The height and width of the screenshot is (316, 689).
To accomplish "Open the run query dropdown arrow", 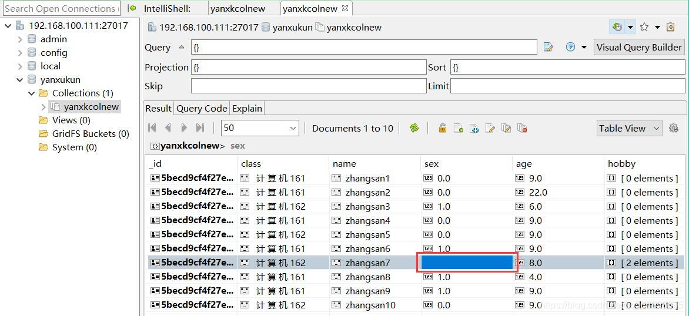I will pos(584,48).
